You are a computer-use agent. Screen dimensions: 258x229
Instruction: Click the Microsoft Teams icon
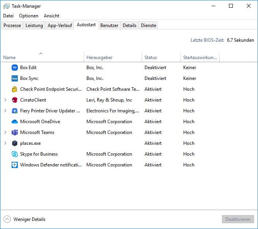15,132
